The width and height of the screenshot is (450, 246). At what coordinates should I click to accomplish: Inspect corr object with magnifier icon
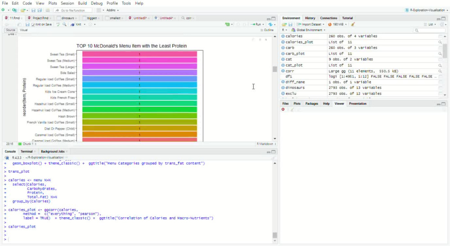coord(440,71)
